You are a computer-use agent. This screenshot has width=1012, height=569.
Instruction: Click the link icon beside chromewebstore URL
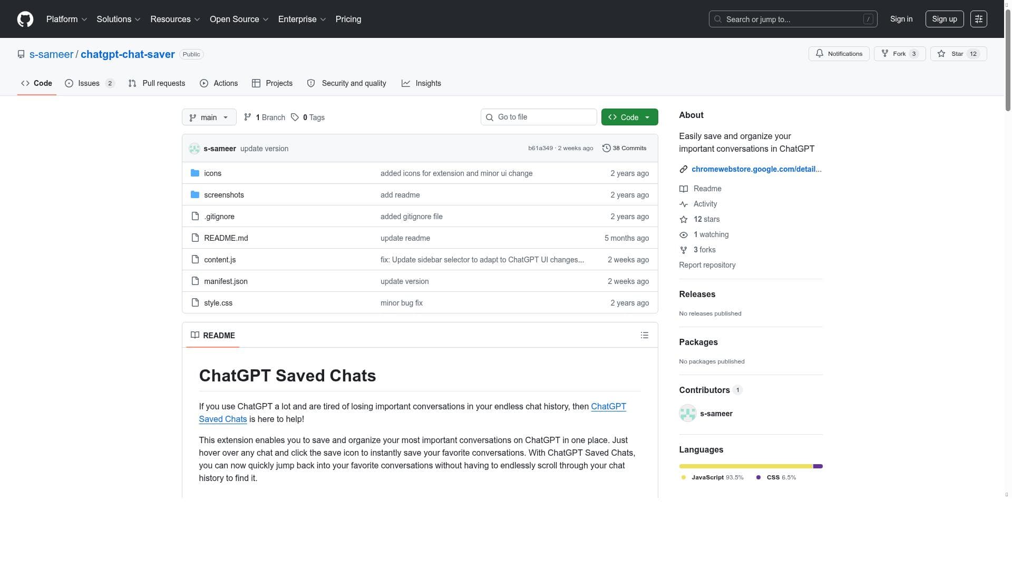pos(684,169)
